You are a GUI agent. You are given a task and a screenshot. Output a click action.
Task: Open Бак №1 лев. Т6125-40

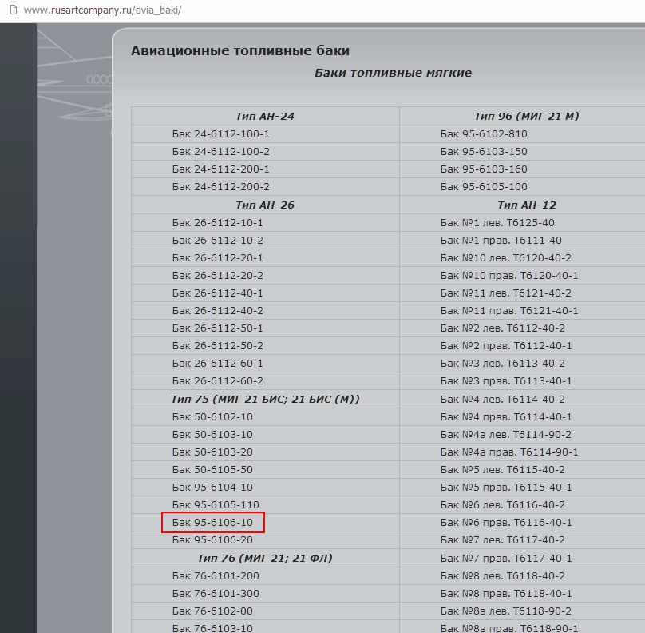497,222
